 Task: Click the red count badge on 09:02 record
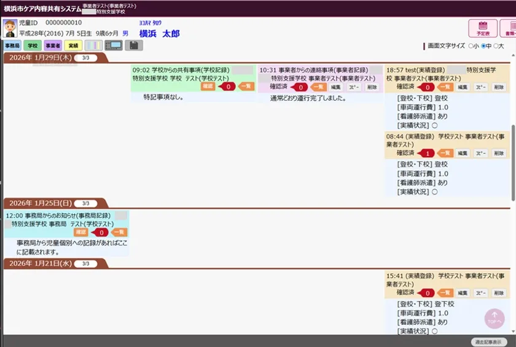click(227, 87)
